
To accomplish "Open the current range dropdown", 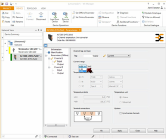I will point(82,66).
